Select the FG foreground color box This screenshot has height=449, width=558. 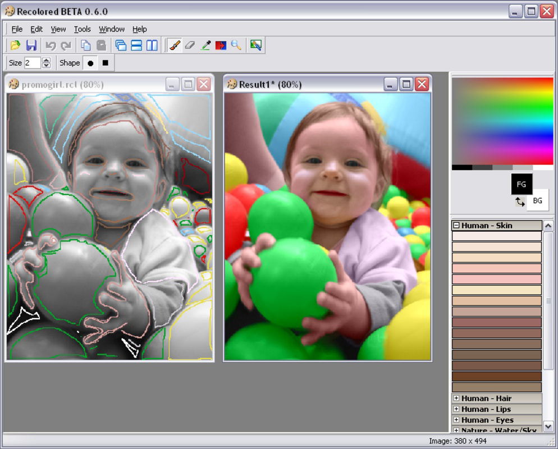click(x=522, y=184)
